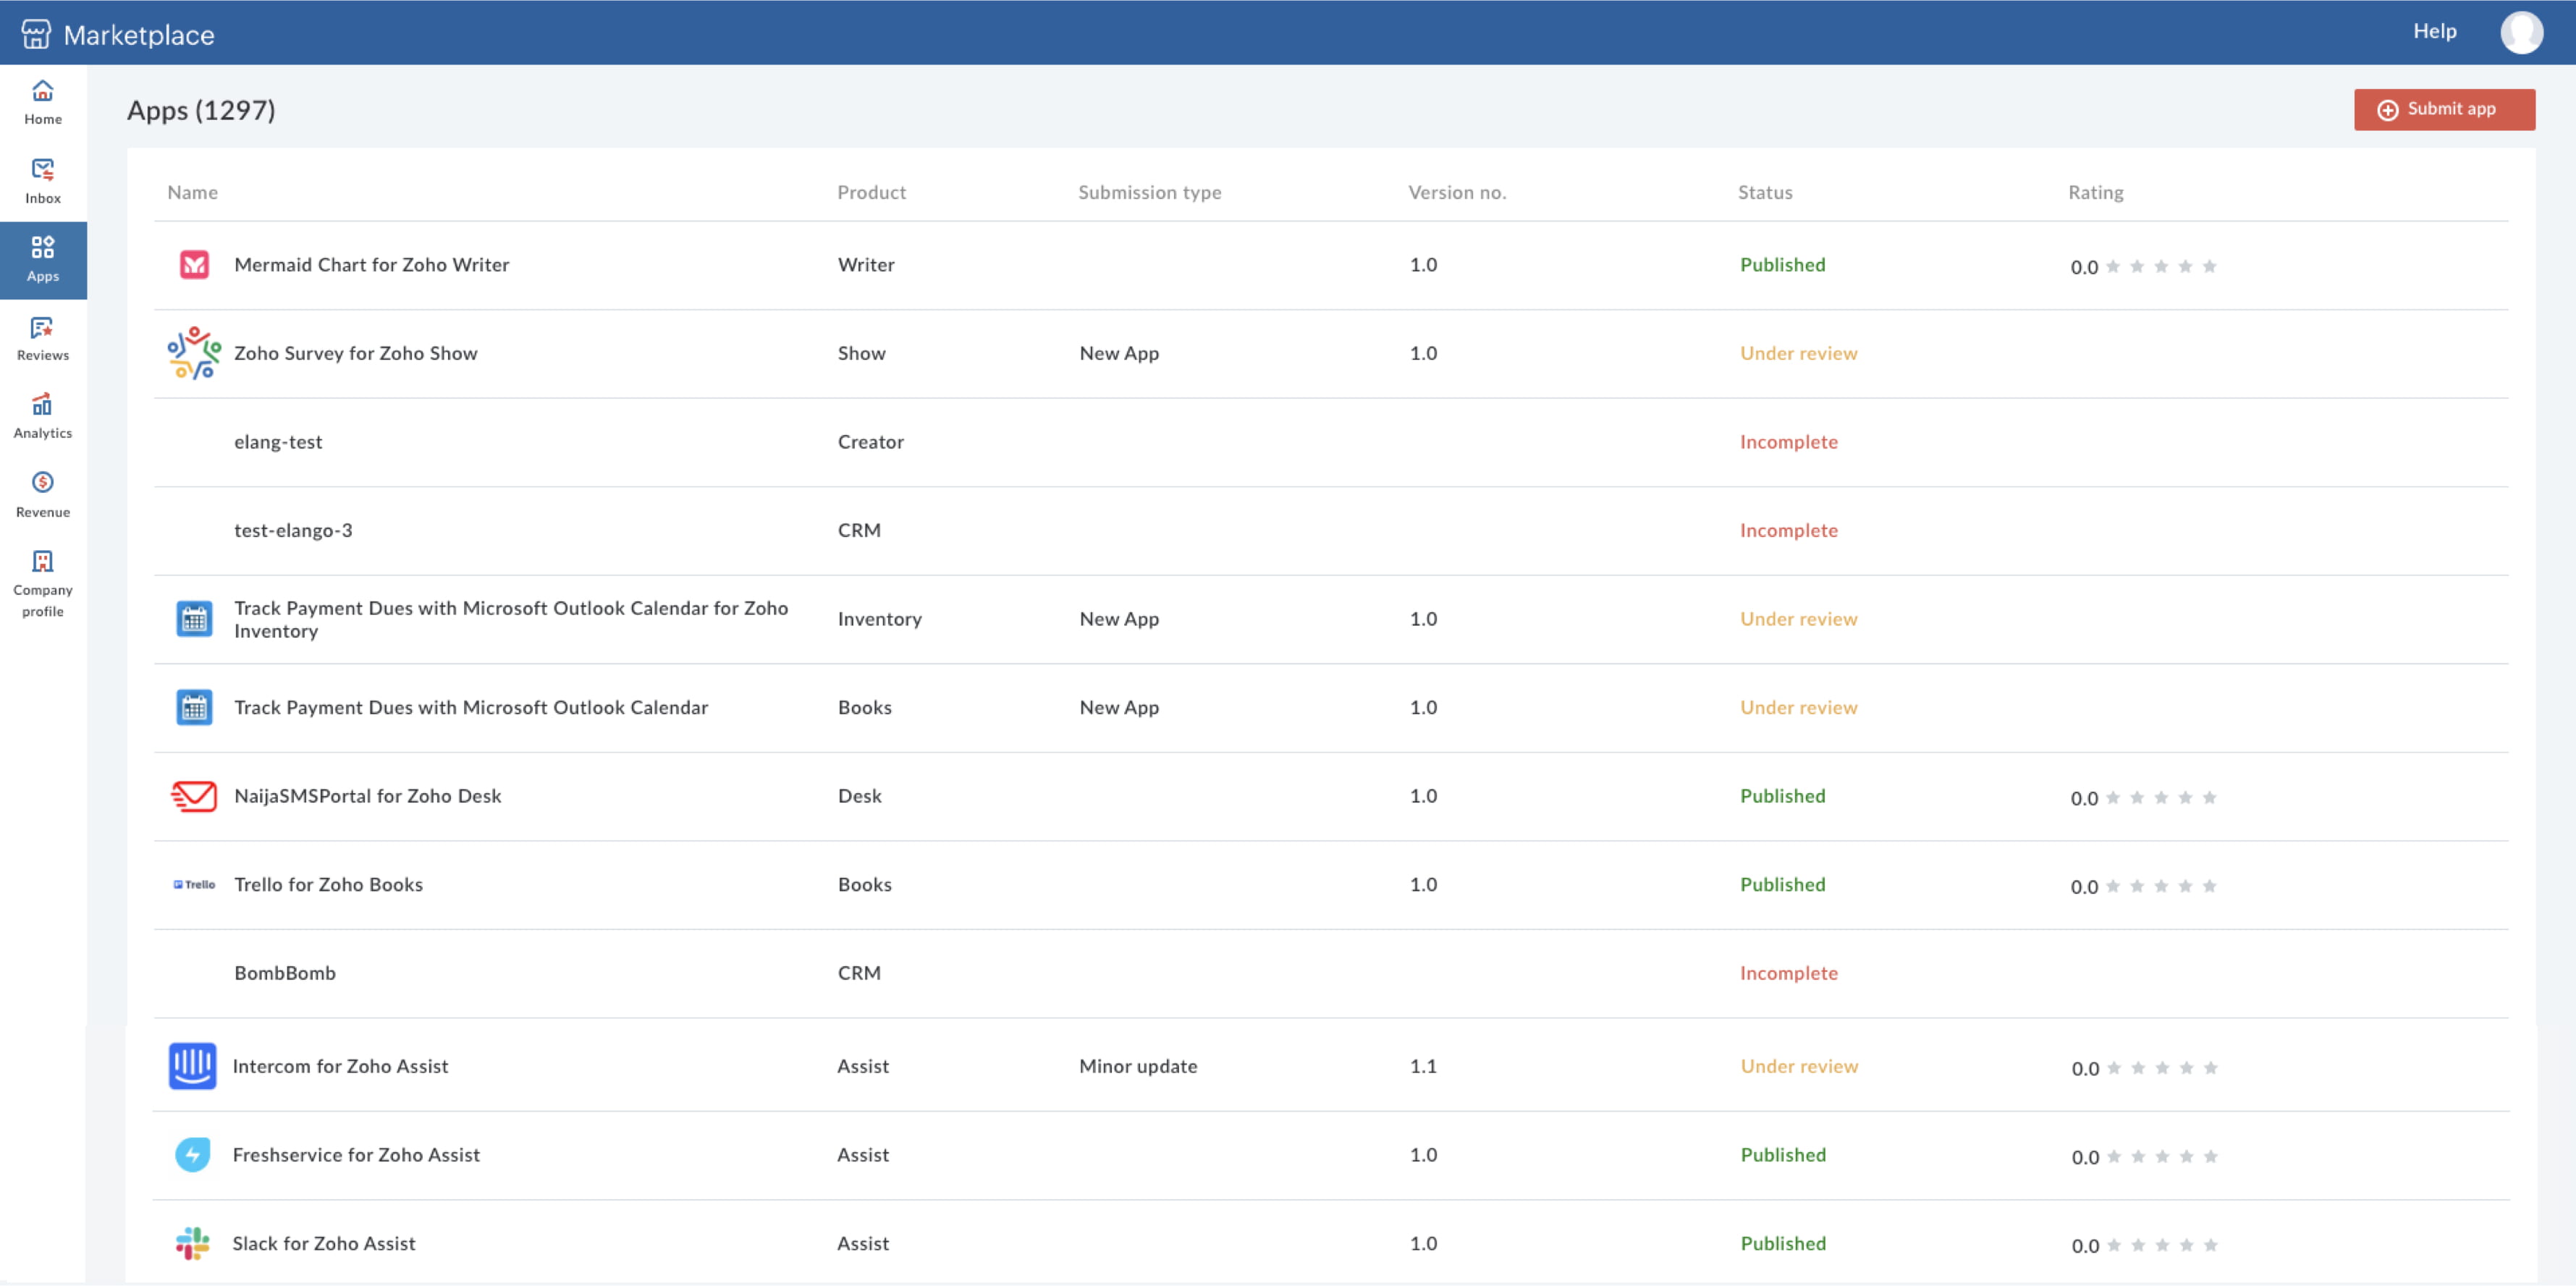The width and height of the screenshot is (2576, 1286).
Task: Click calendar icon for Books Outlook Calendar app
Action: click(x=194, y=708)
